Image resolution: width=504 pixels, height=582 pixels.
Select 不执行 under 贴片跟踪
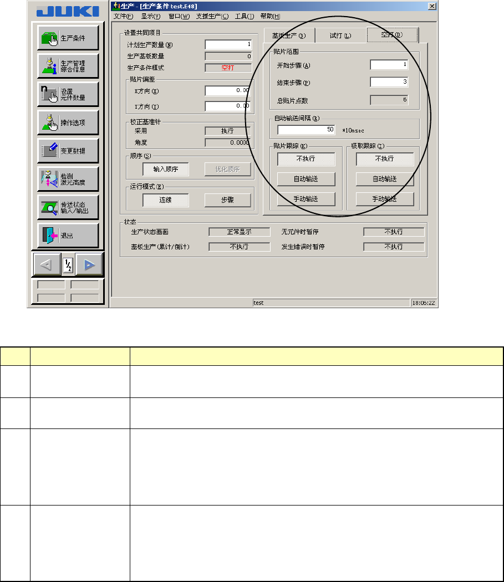(x=306, y=159)
